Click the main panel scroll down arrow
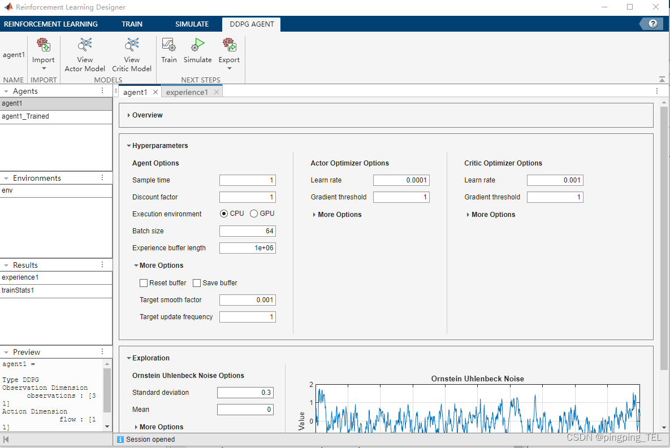The image size is (670, 448). (664, 428)
